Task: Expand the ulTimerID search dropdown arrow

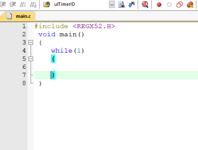Action: (x=112, y=4)
